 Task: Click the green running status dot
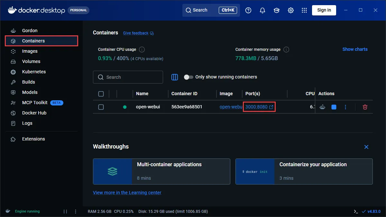click(x=125, y=107)
